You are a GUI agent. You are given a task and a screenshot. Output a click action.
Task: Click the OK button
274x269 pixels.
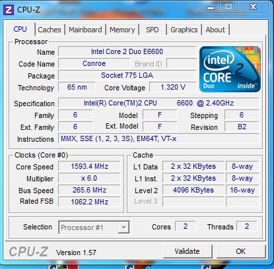[241, 251]
